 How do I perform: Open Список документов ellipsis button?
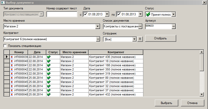click(140, 26)
